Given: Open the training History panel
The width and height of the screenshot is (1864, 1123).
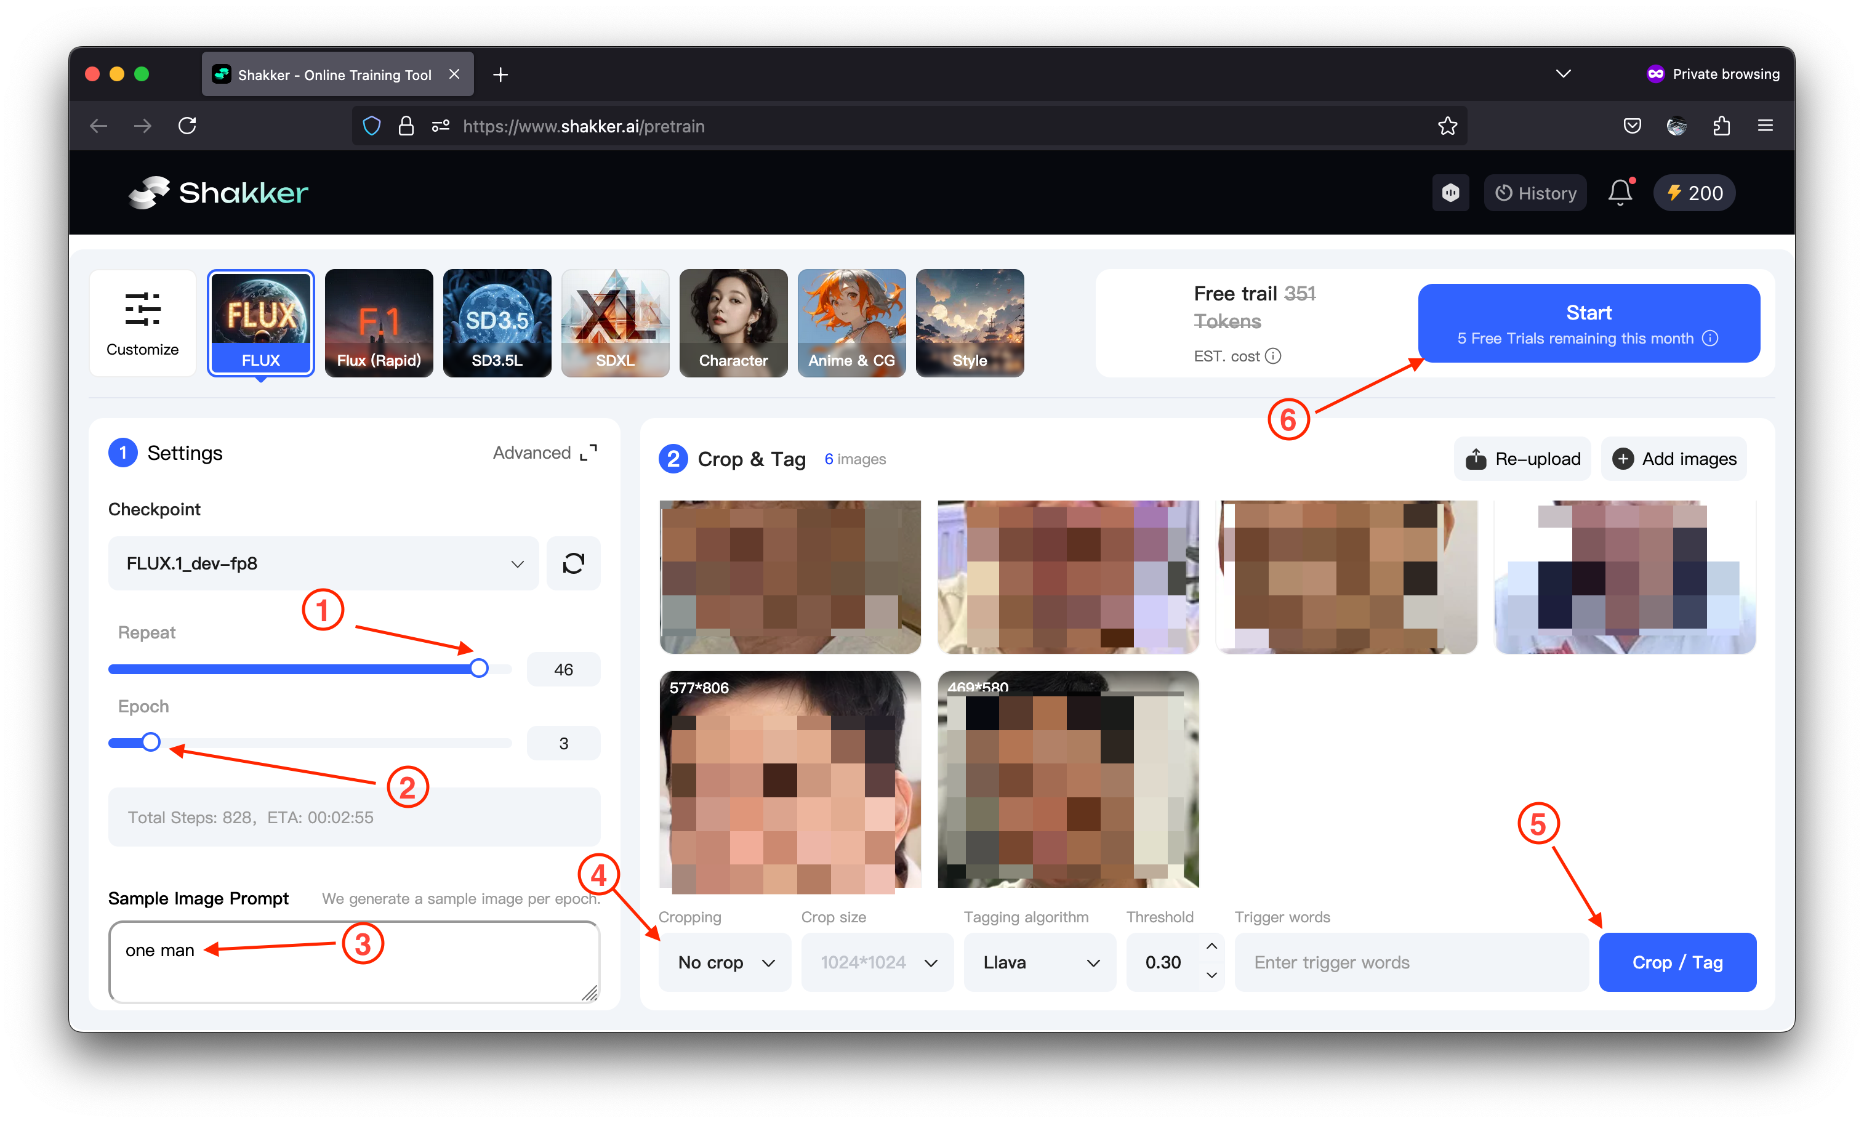Looking at the screenshot, I should [x=1535, y=192].
